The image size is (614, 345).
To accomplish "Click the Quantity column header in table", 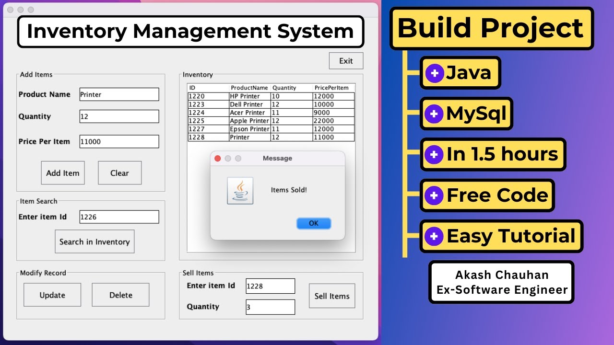I will click(x=292, y=88).
